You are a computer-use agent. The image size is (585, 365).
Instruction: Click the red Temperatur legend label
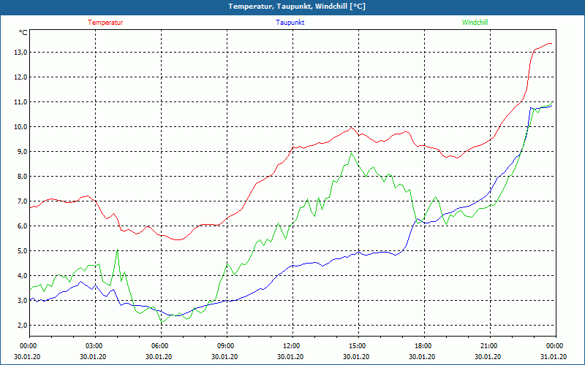pyautogui.click(x=105, y=23)
